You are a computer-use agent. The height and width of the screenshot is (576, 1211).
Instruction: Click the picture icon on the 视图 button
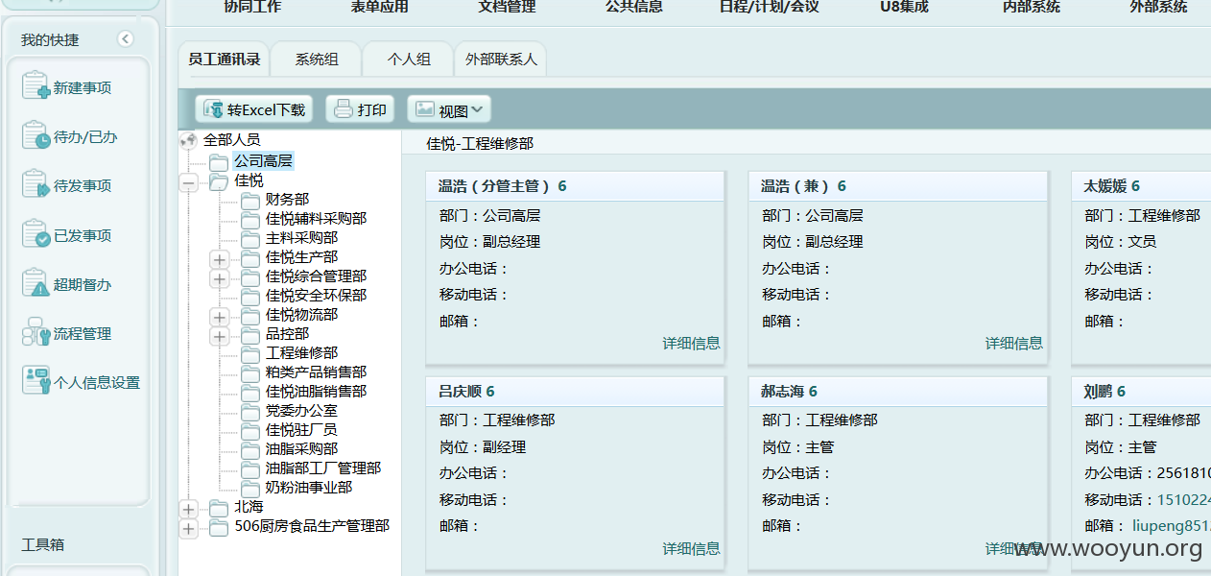point(425,109)
